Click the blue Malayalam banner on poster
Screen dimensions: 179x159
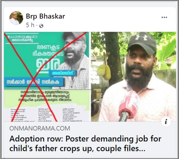pos(34,82)
